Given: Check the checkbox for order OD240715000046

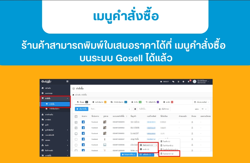Looking at the screenshot, I should tap(76, 145).
